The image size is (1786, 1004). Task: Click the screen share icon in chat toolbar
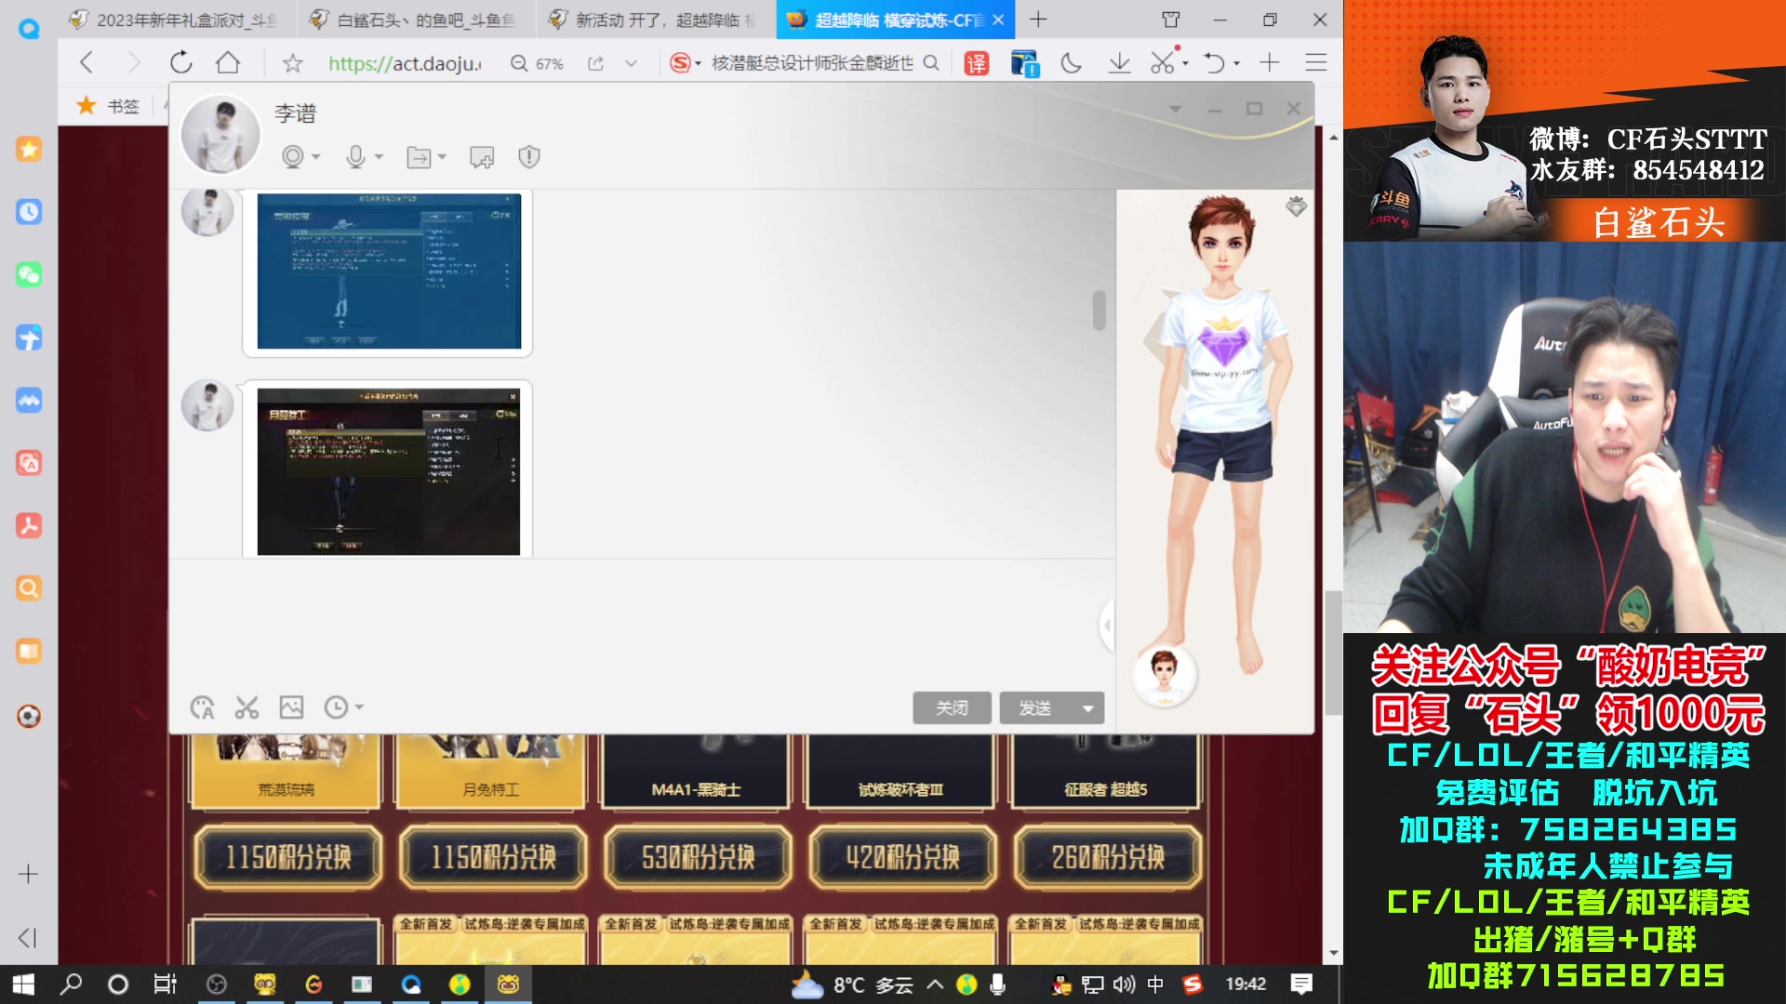482,157
